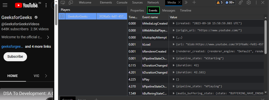Image resolution: width=269 pixels, height=100 pixels.
Task: Click the kAutoplayAttempt event name
Action: tap(155, 37)
